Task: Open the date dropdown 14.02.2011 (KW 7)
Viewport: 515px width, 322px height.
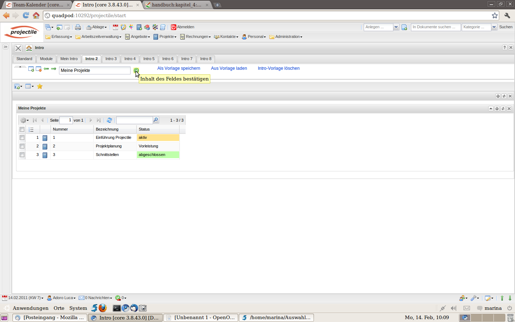Action: (x=23, y=298)
